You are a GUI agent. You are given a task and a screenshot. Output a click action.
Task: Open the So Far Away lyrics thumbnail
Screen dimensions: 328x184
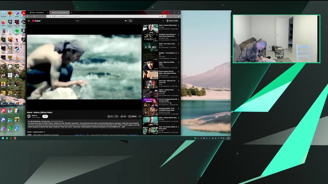pyautogui.click(x=150, y=47)
